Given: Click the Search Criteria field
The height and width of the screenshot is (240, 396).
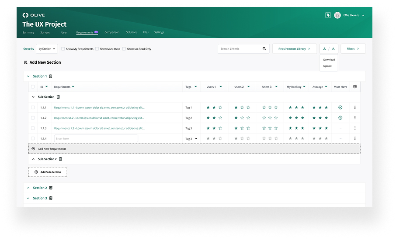Looking at the screenshot, I should [x=243, y=49].
